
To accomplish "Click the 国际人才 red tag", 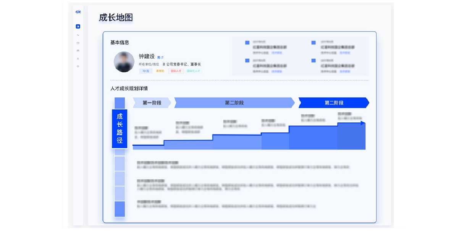I will pos(176,71).
